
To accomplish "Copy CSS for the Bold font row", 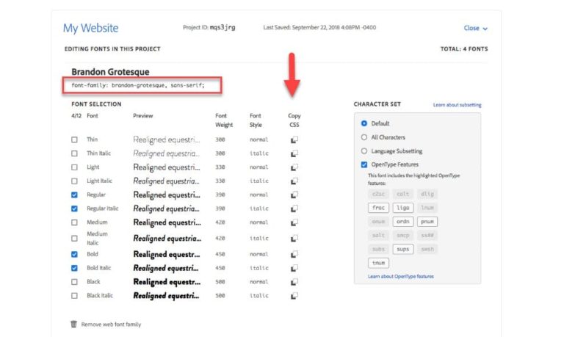I will (x=294, y=254).
